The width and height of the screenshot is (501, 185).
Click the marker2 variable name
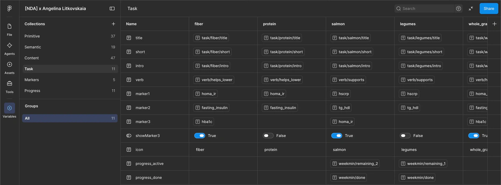coord(143,108)
